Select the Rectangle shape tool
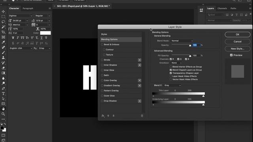This screenshot has height=142, width=253. point(3,104)
